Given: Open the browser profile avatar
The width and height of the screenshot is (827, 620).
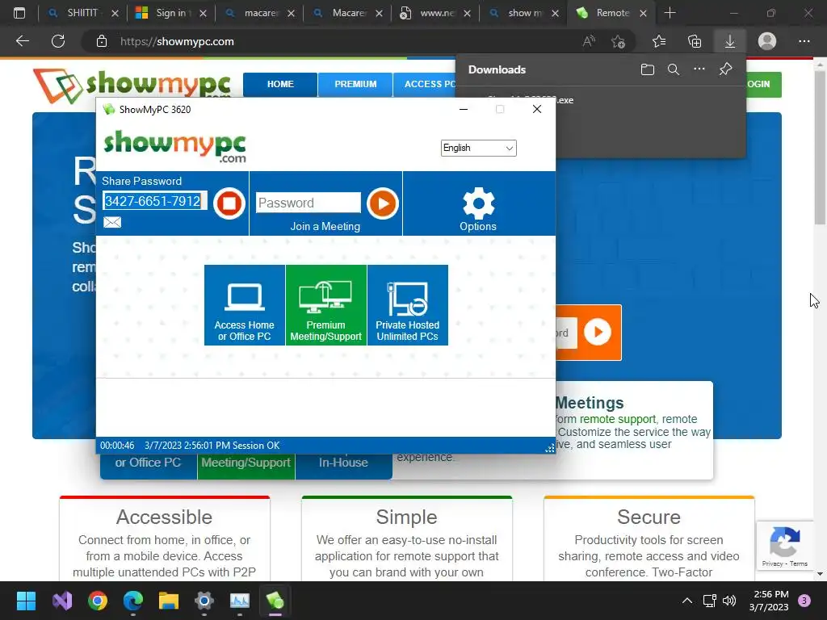Looking at the screenshot, I should (767, 41).
